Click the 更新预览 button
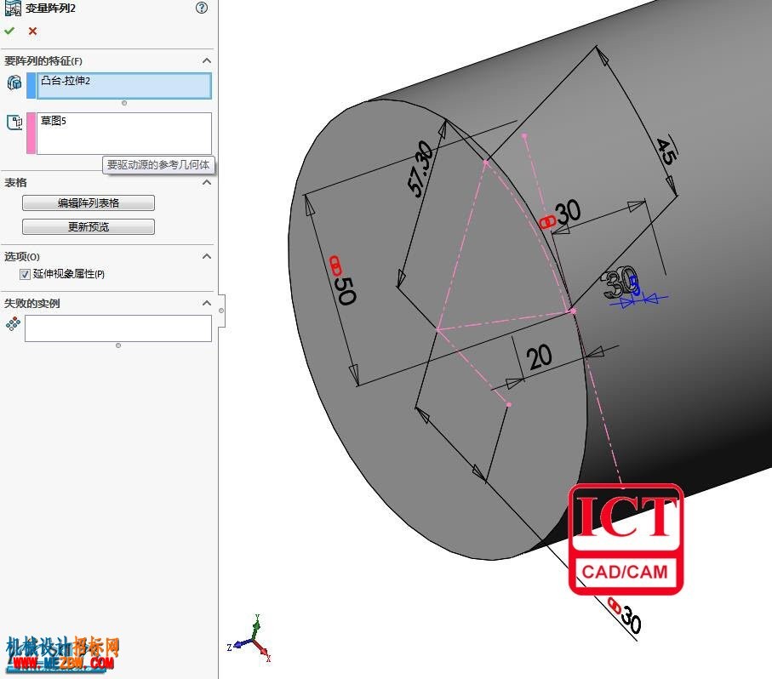Image resolution: width=772 pixels, height=679 pixels. [x=89, y=226]
